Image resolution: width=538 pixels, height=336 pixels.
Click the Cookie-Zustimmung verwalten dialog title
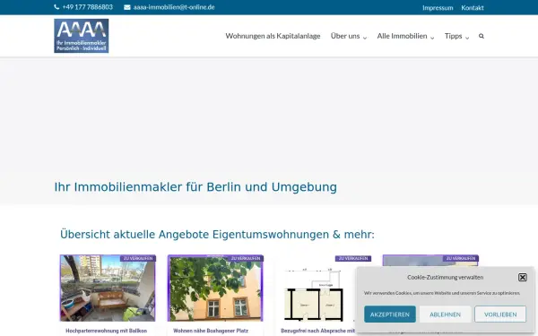(446, 277)
